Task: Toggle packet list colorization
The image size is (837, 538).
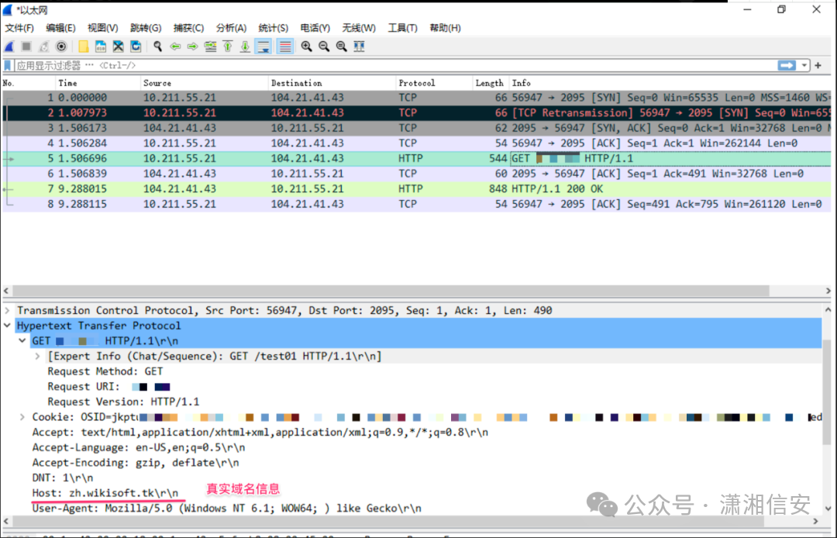Action: tap(283, 46)
